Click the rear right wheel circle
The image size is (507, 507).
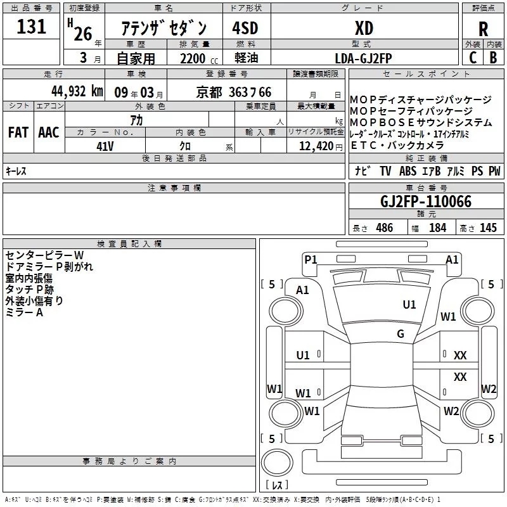(x=478, y=413)
